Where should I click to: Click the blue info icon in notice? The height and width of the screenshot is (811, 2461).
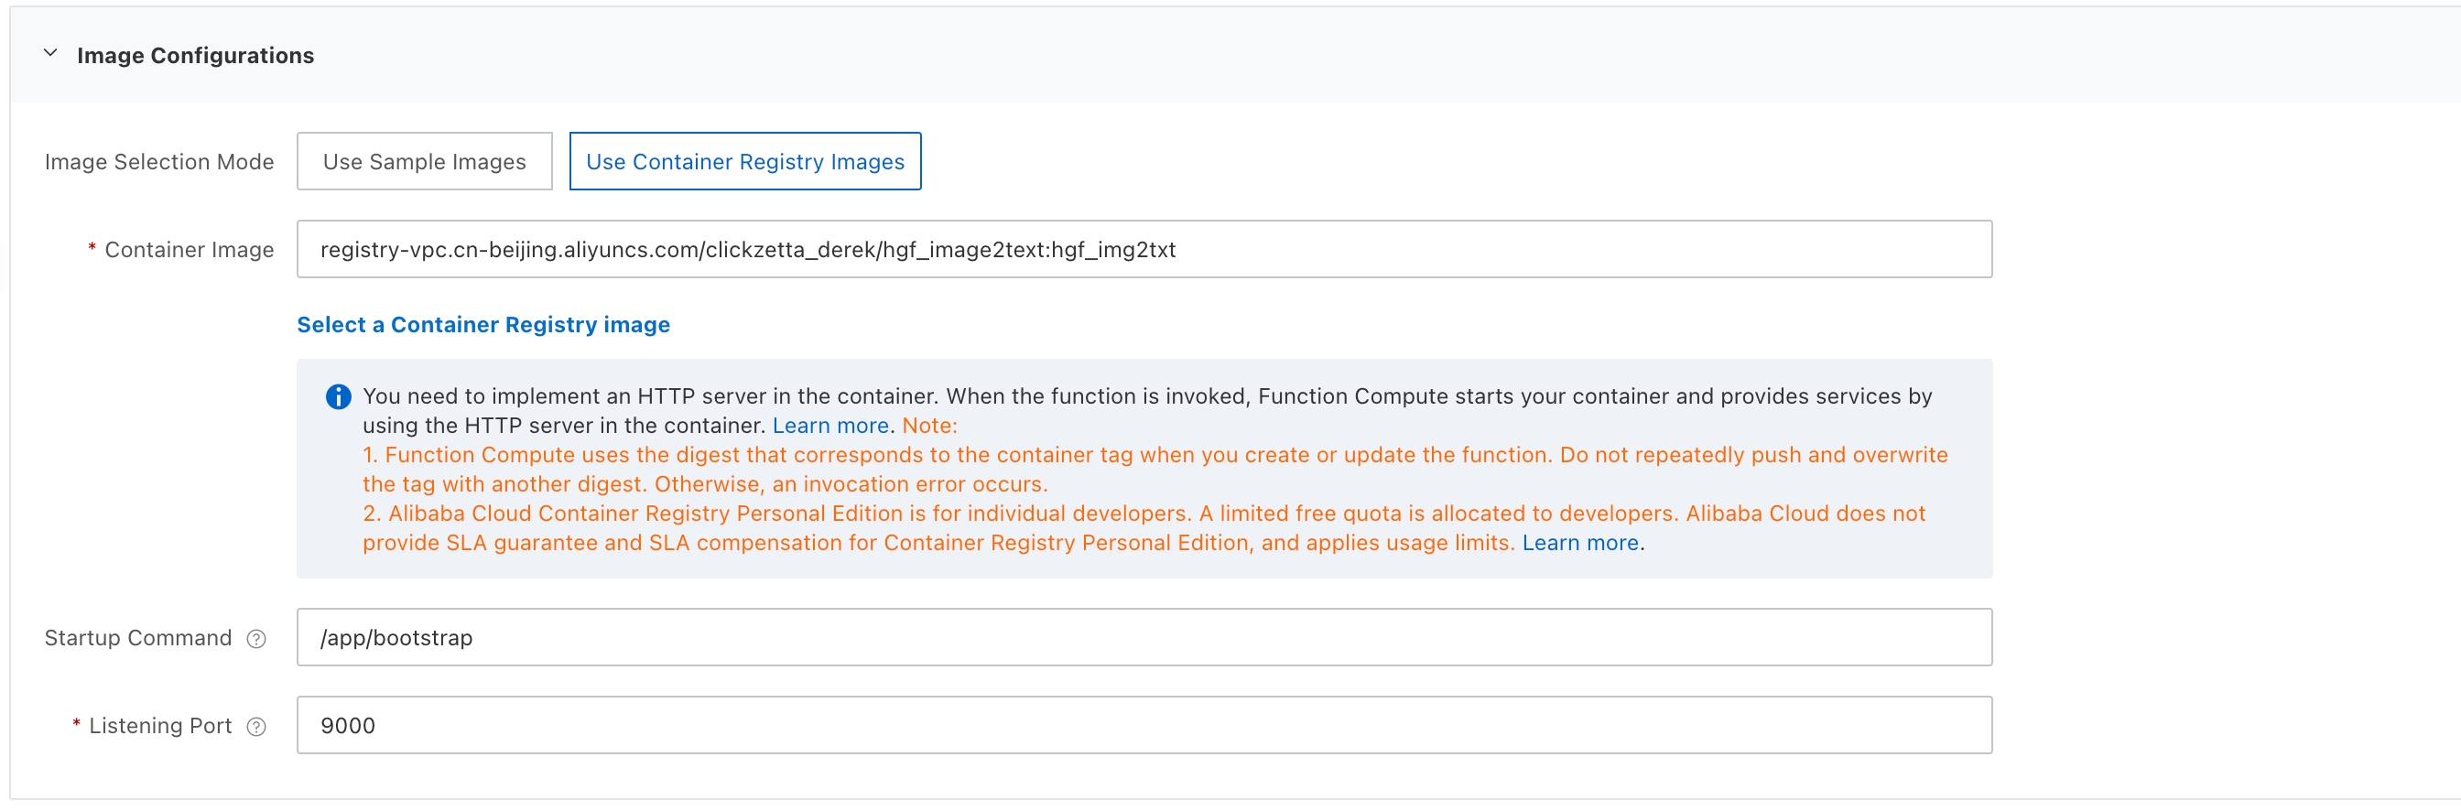(338, 396)
